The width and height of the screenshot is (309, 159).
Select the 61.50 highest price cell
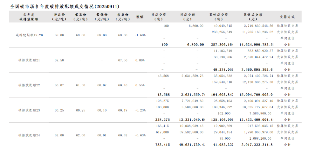[80, 85]
